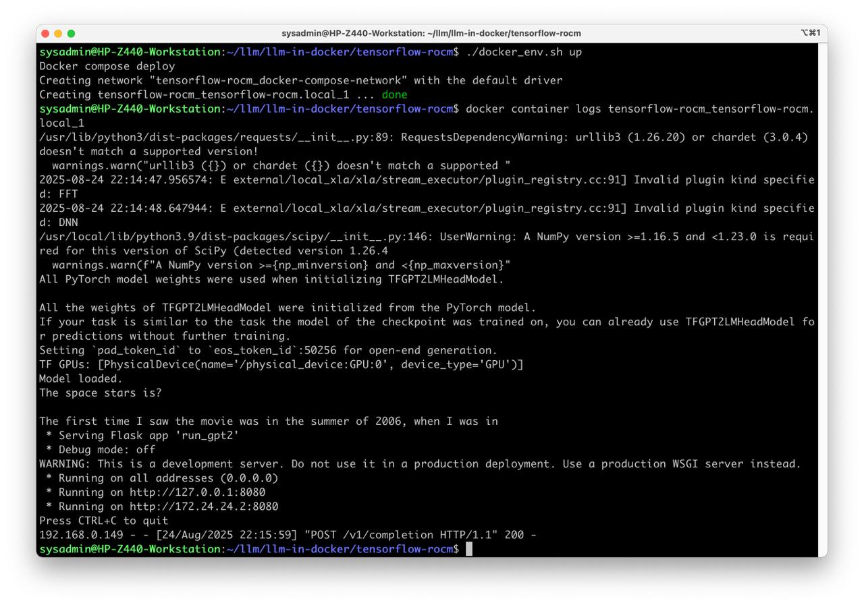Click "Serving Flask app 'run_gpt2'" line

pos(142,435)
